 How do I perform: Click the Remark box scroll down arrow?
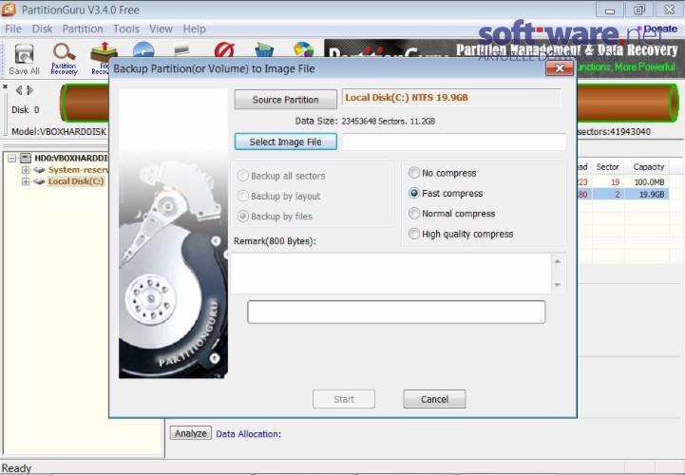click(x=558, y=285)
